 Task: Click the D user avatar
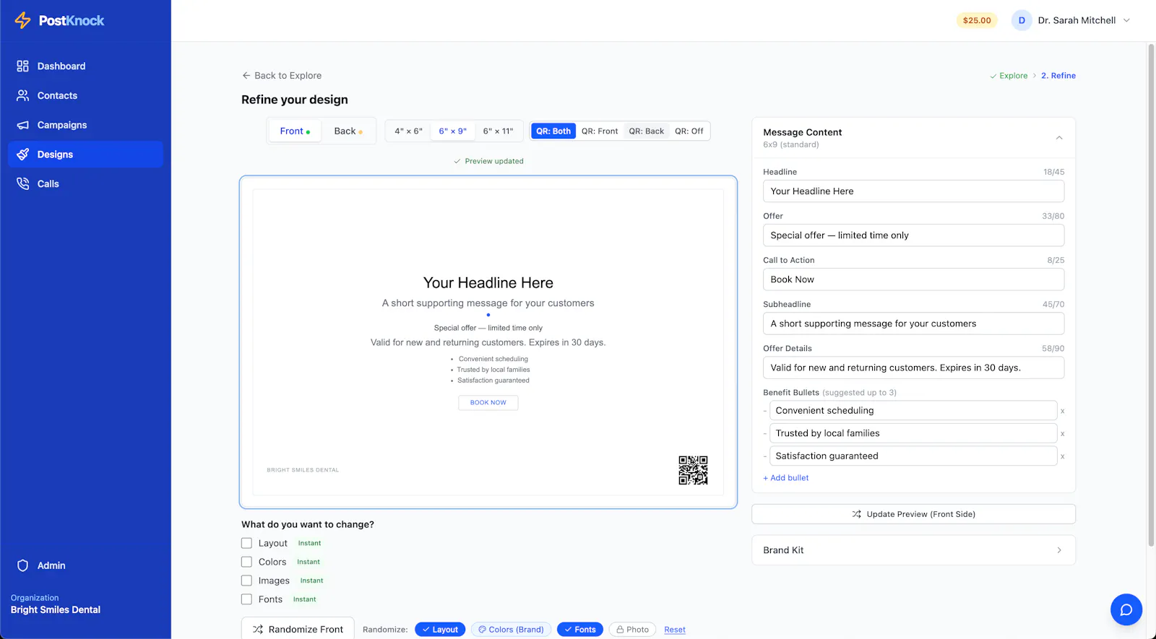pos(1022,20)
